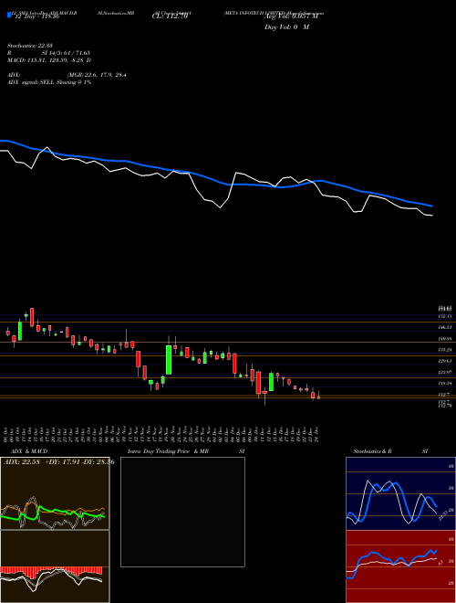Click the 'Avg Vol: 0.057 M' value
456x603 pixels.
tap(292, 16)
